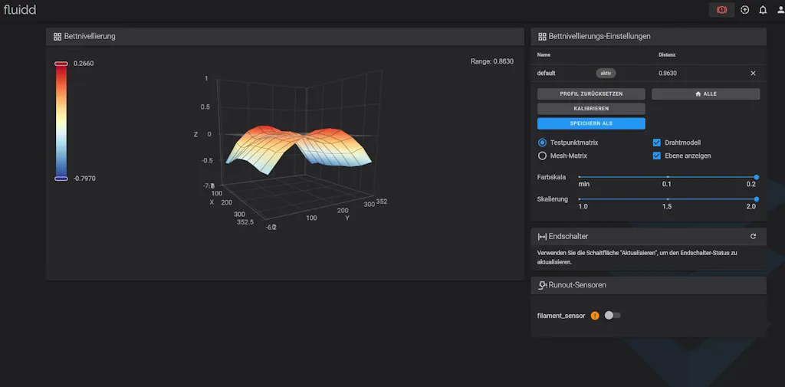Viewport: 785px width, 387px height.
Task: Toggle the filament_sensor switch
Action: tap(612, 315)
